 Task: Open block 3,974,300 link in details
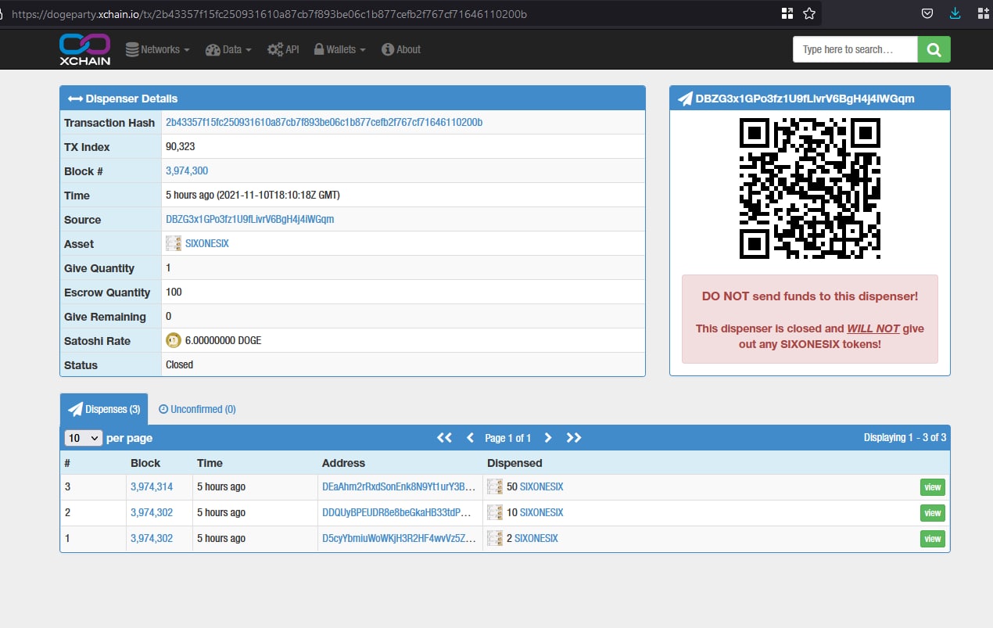(x=187, y=171)
